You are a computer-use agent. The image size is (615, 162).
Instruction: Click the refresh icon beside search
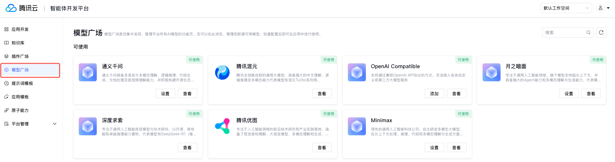[601, 32]
